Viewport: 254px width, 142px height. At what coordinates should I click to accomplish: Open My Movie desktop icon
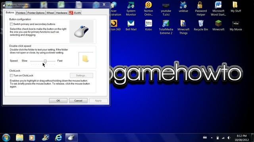[236, 25]
